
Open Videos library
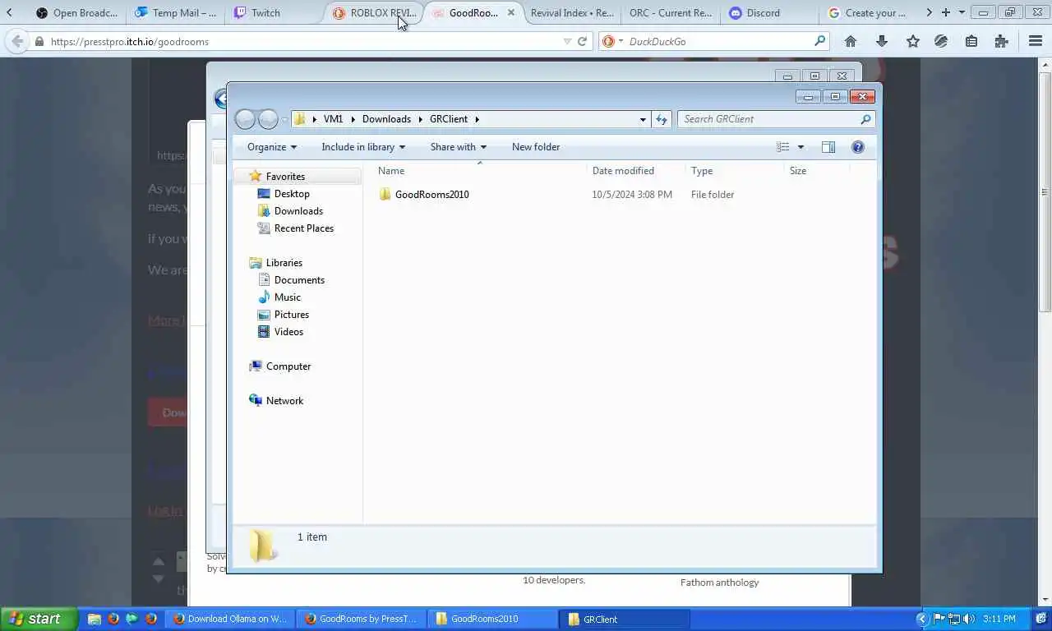click(x=288, y=332)
